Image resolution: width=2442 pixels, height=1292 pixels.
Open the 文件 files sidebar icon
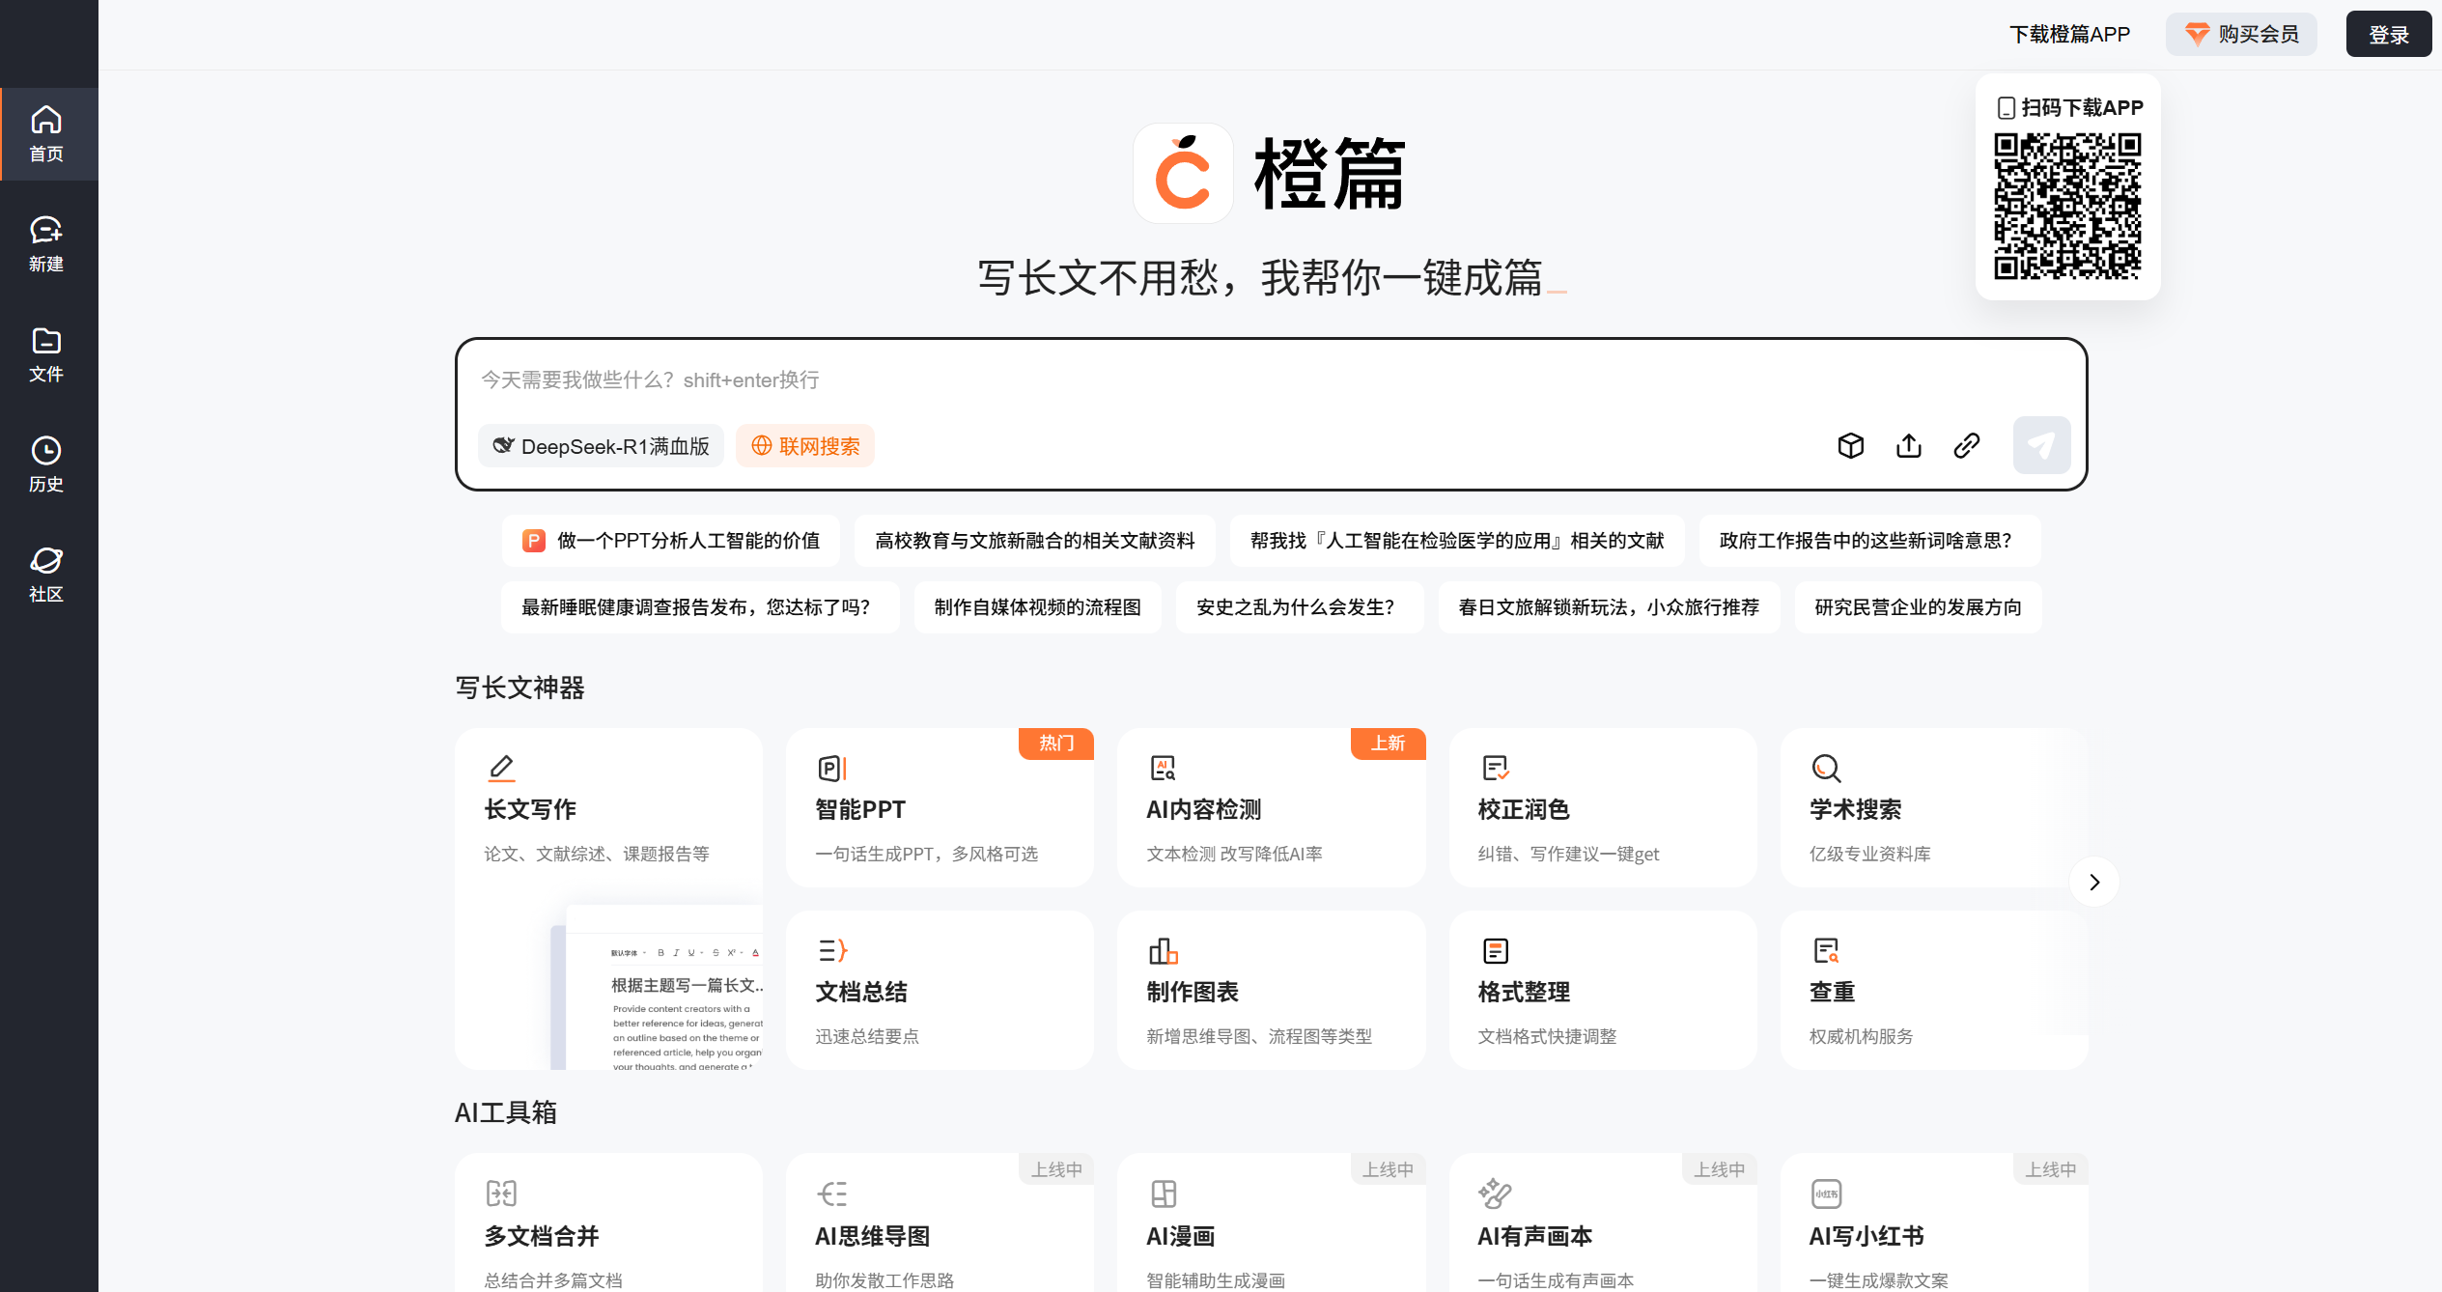click(46, 354)
